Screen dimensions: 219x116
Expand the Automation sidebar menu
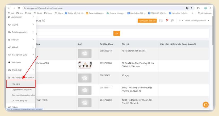[x=21, y=17]
